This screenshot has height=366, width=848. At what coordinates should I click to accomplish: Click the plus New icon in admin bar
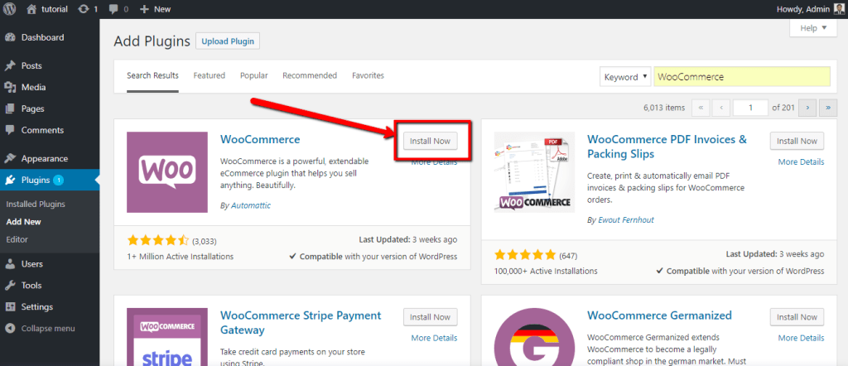click(x=144, y=9)
